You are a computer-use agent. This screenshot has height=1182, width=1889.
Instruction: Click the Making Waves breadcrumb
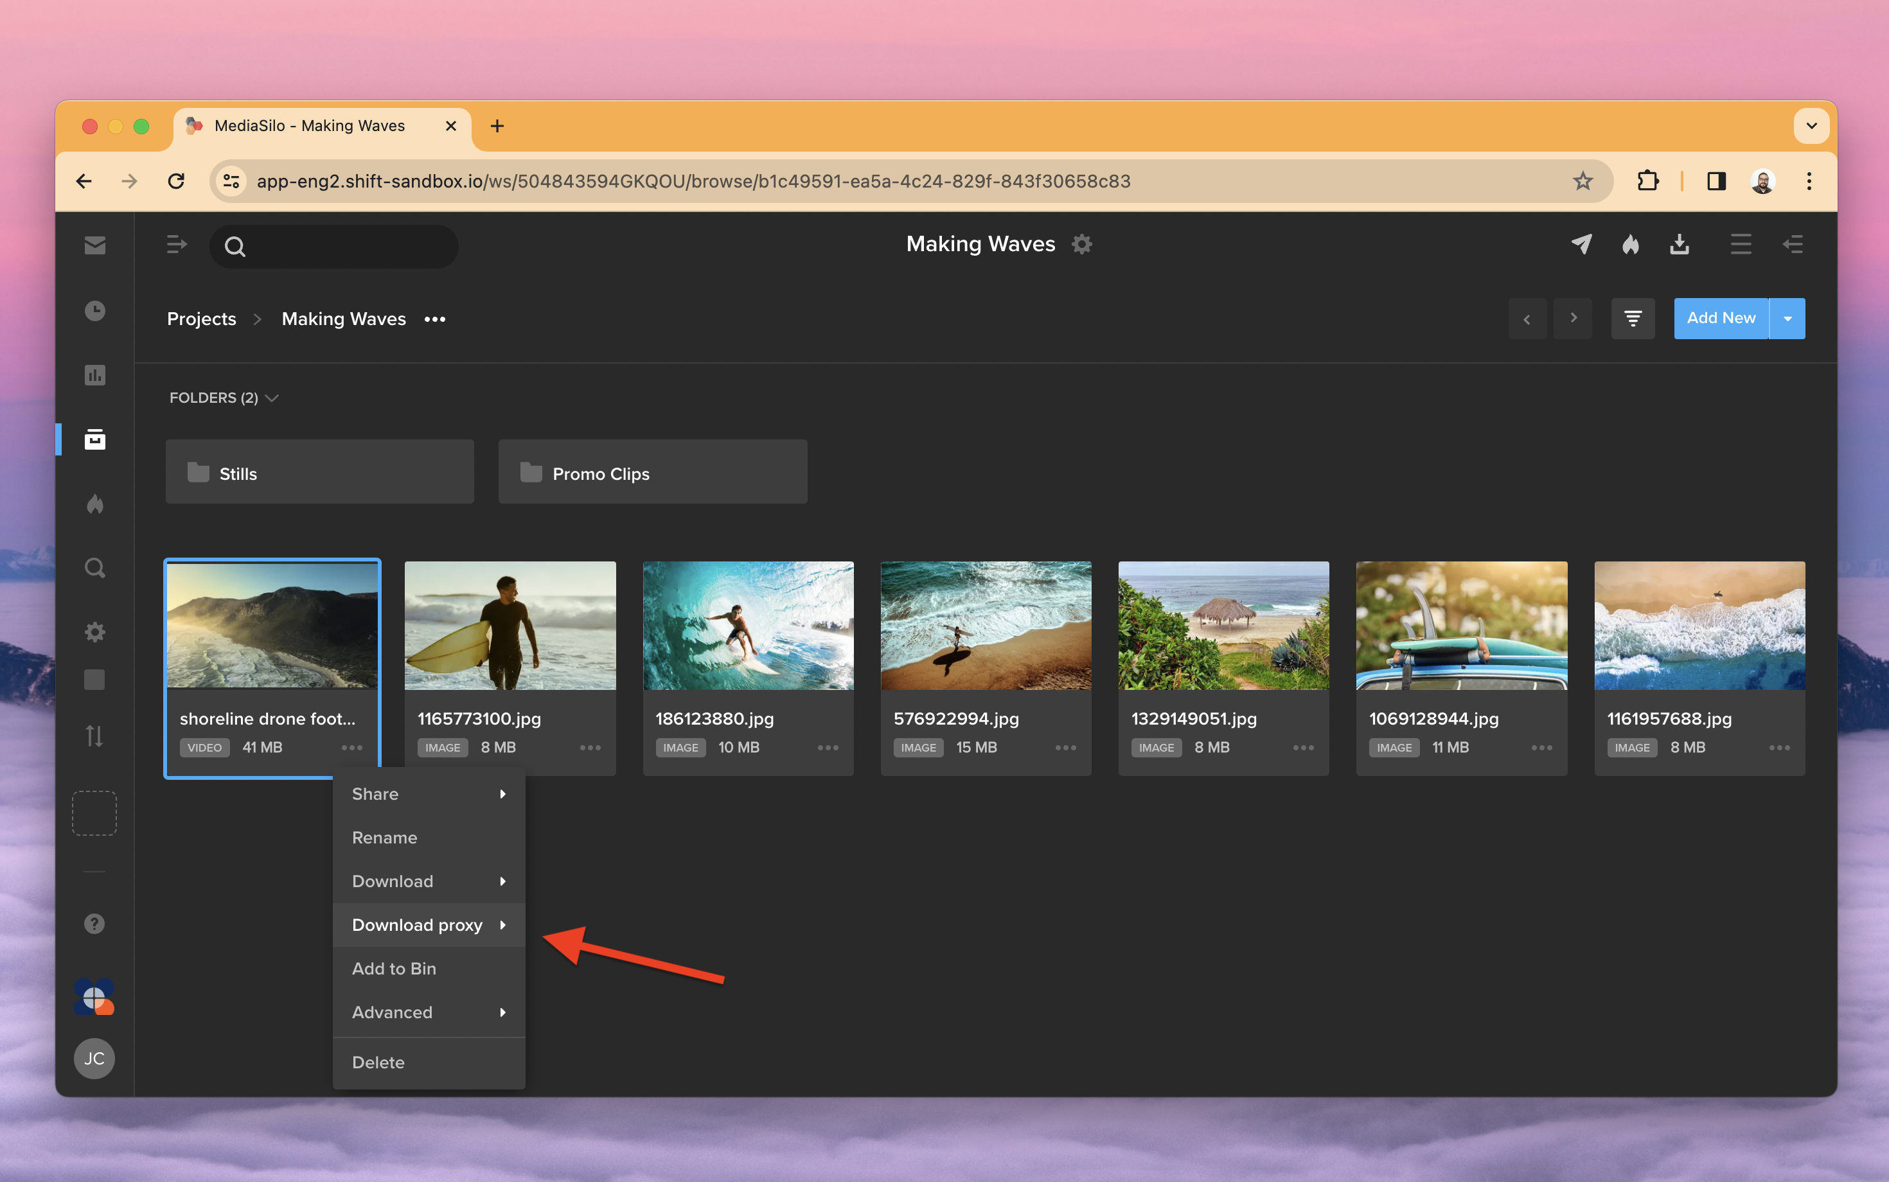point(344,319)
